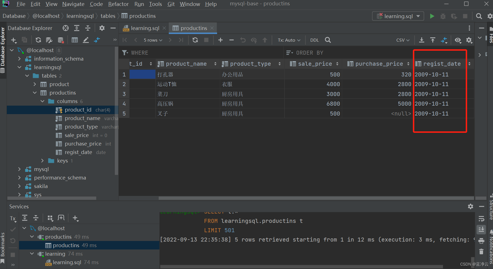
Task: Export data download icon
Action: pos(422,40)
